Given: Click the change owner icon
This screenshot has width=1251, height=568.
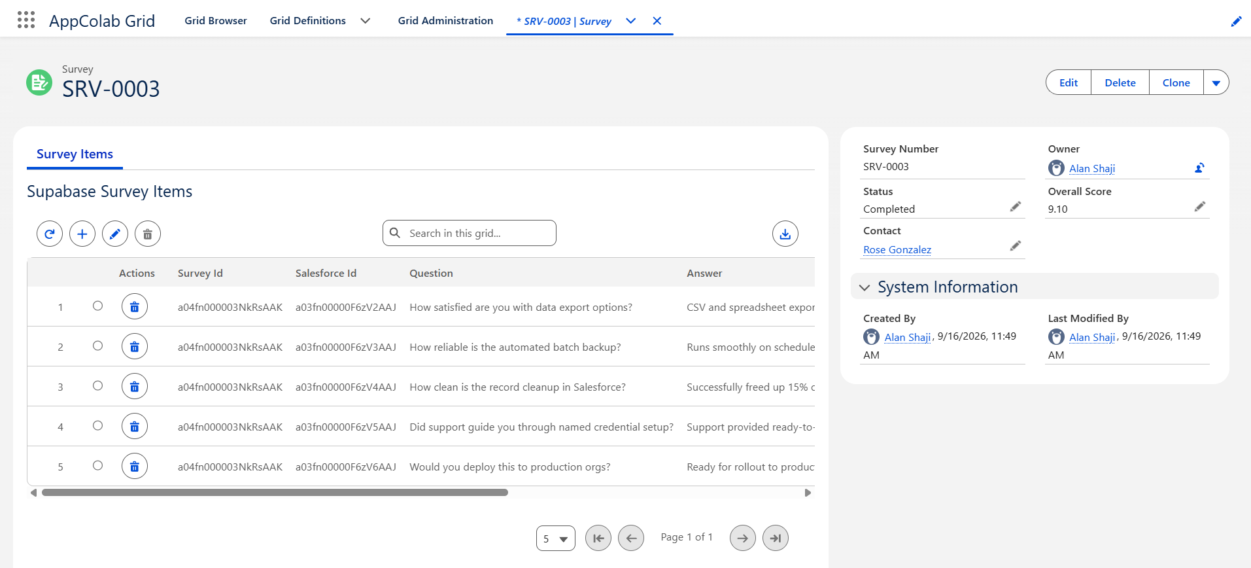Looking at the screenshot, I should point(1199,168).
